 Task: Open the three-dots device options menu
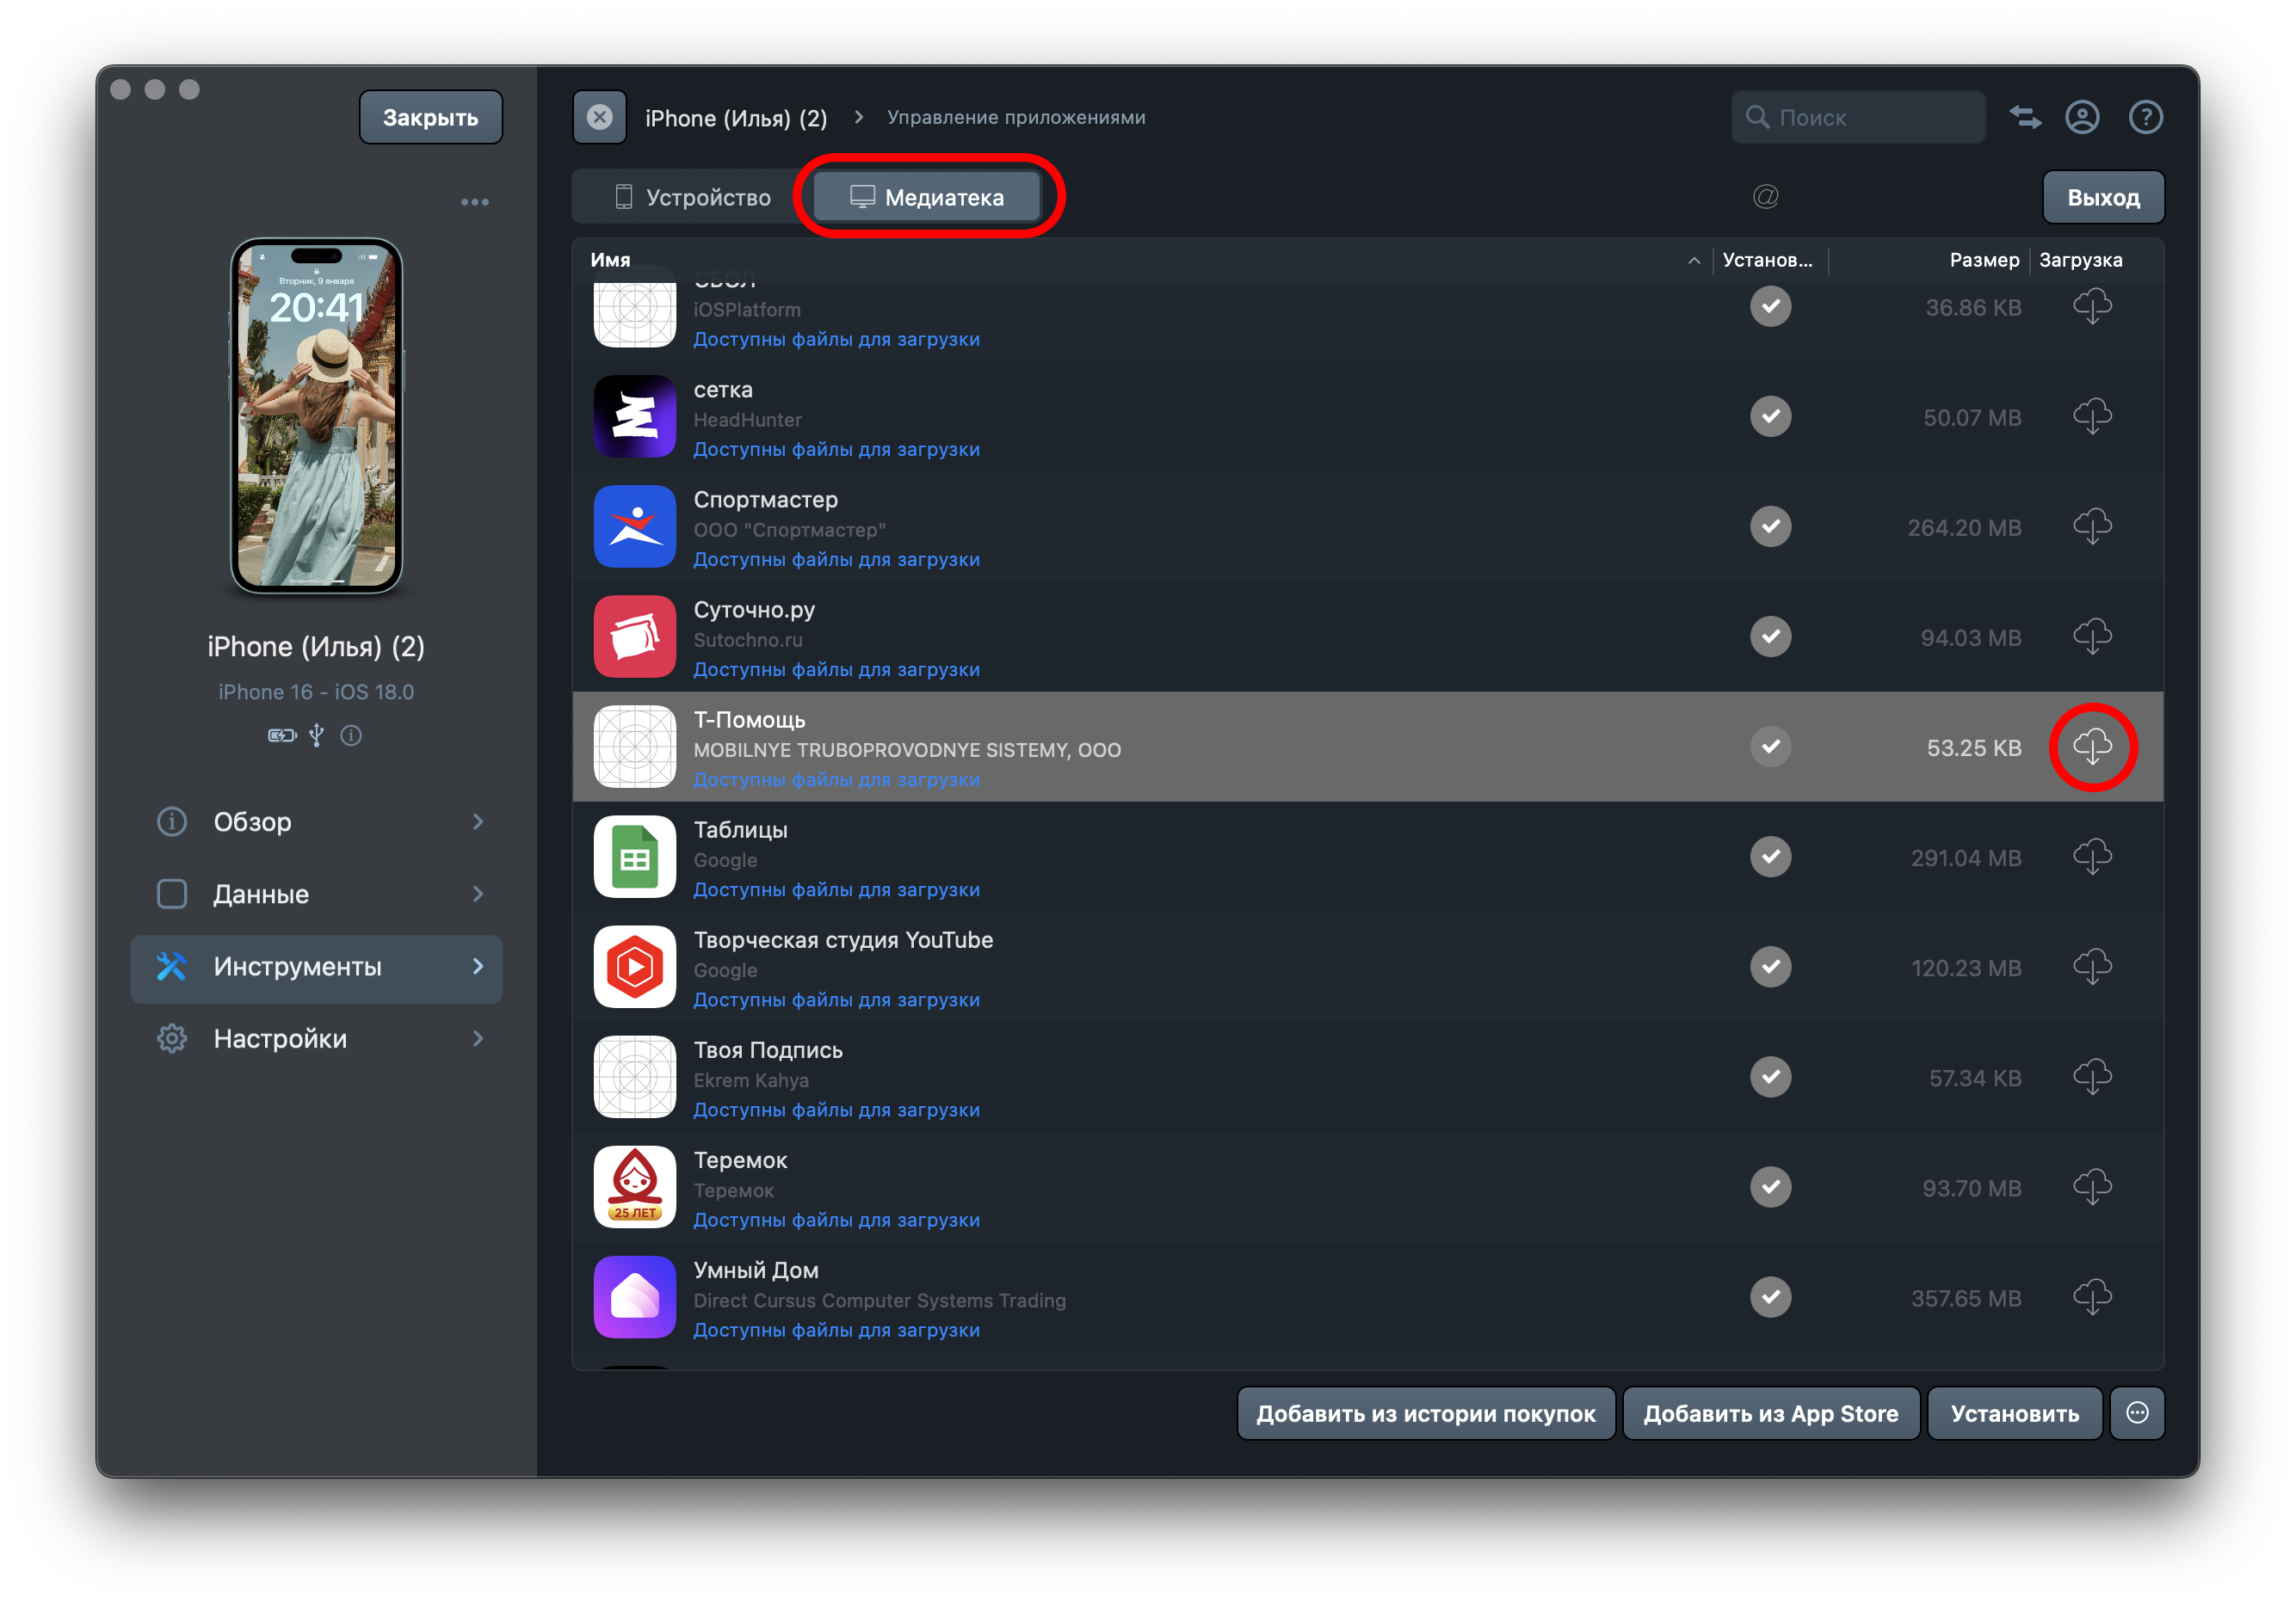point(475,202)
